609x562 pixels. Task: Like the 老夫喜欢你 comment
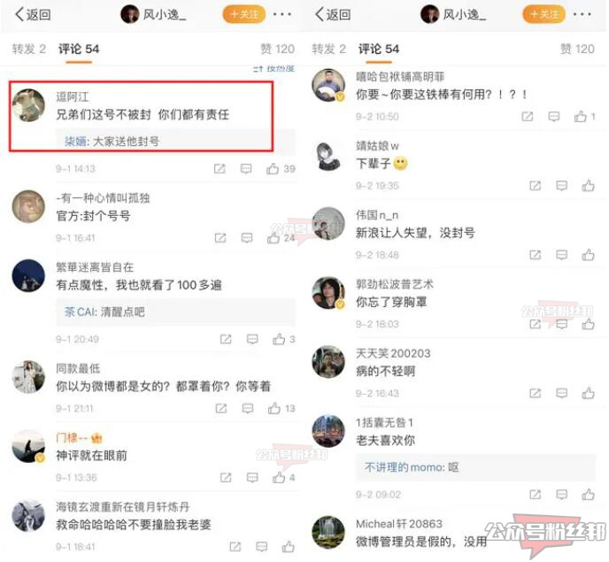588,495
